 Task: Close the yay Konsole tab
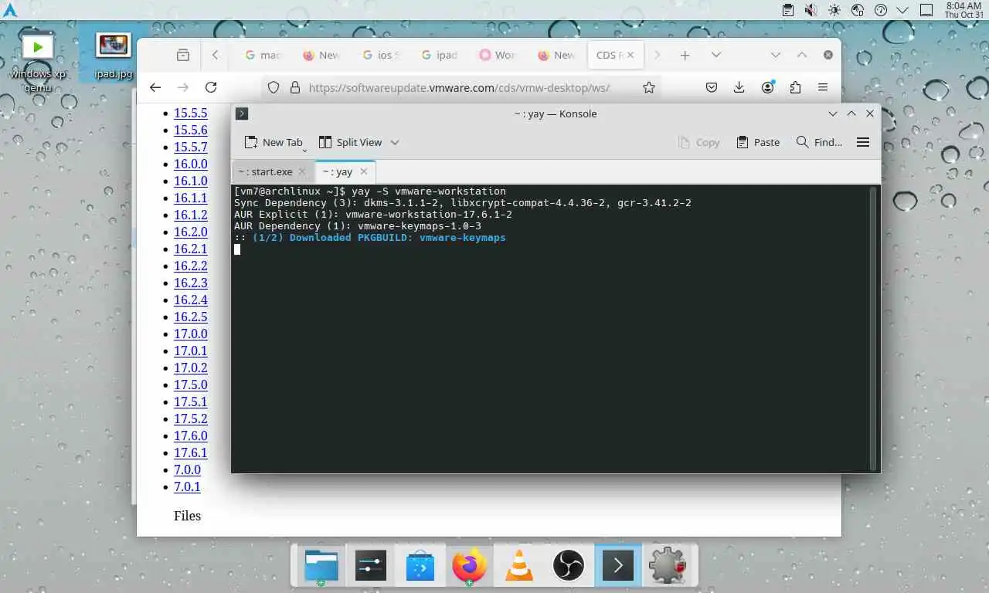tap(364, 171)
